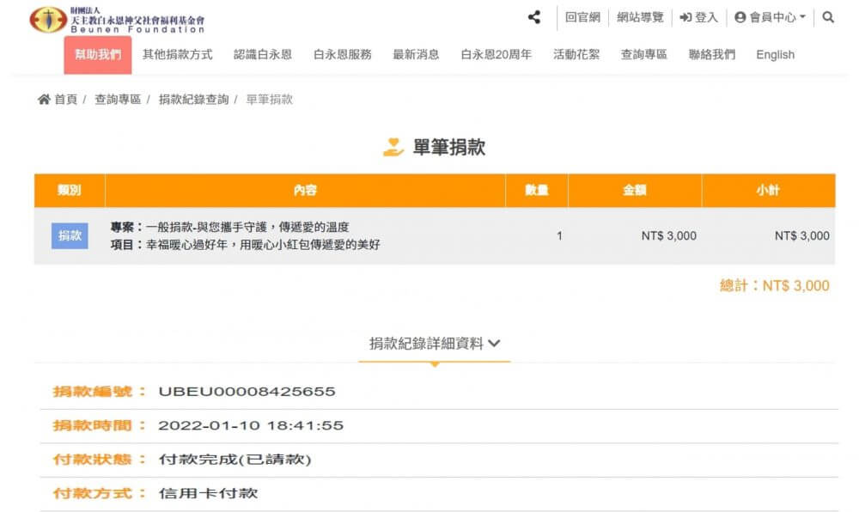The width and height of the screenshot is (859, 512).
Task: Click the home icon in breadcrumb
Action: [x=44, y=100]
